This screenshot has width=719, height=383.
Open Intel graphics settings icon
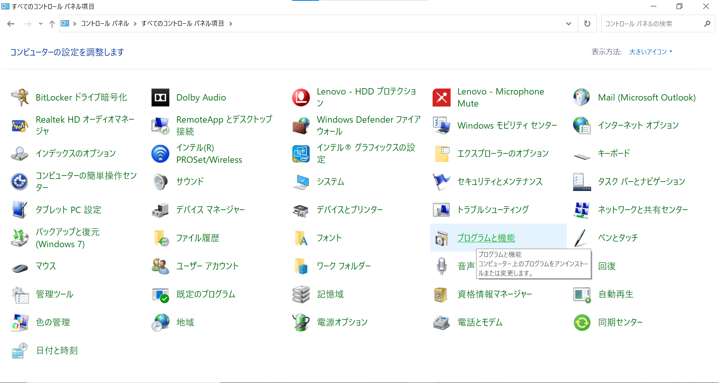301,154
